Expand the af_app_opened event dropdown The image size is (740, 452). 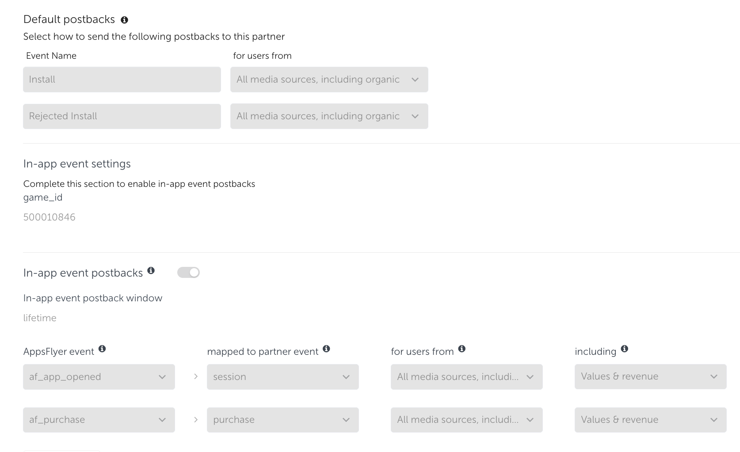[99, 377]
